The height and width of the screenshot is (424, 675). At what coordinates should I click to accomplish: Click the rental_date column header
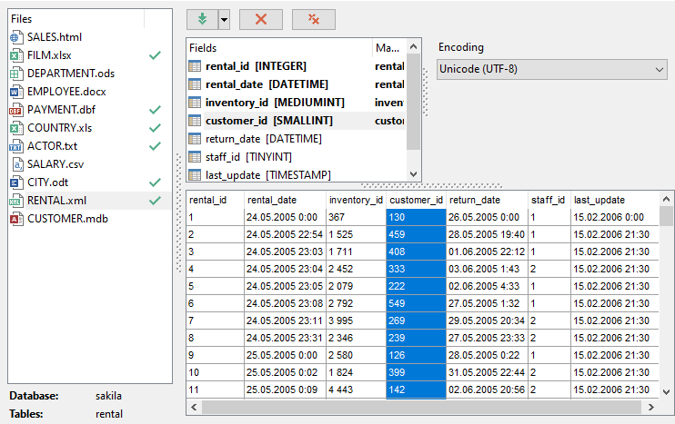(273, 200)
